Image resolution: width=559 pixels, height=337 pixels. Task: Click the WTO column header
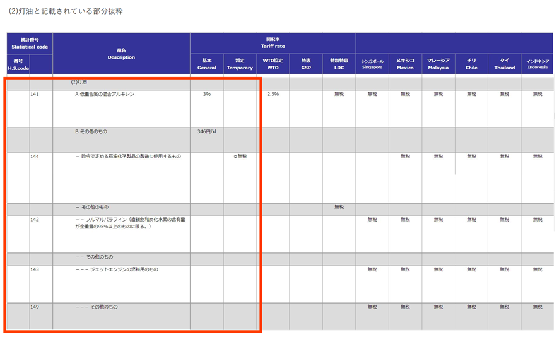pyautogui.click(x=273, y=65)
